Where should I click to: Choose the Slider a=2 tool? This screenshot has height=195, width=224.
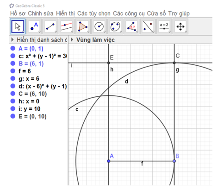point(164,26)
